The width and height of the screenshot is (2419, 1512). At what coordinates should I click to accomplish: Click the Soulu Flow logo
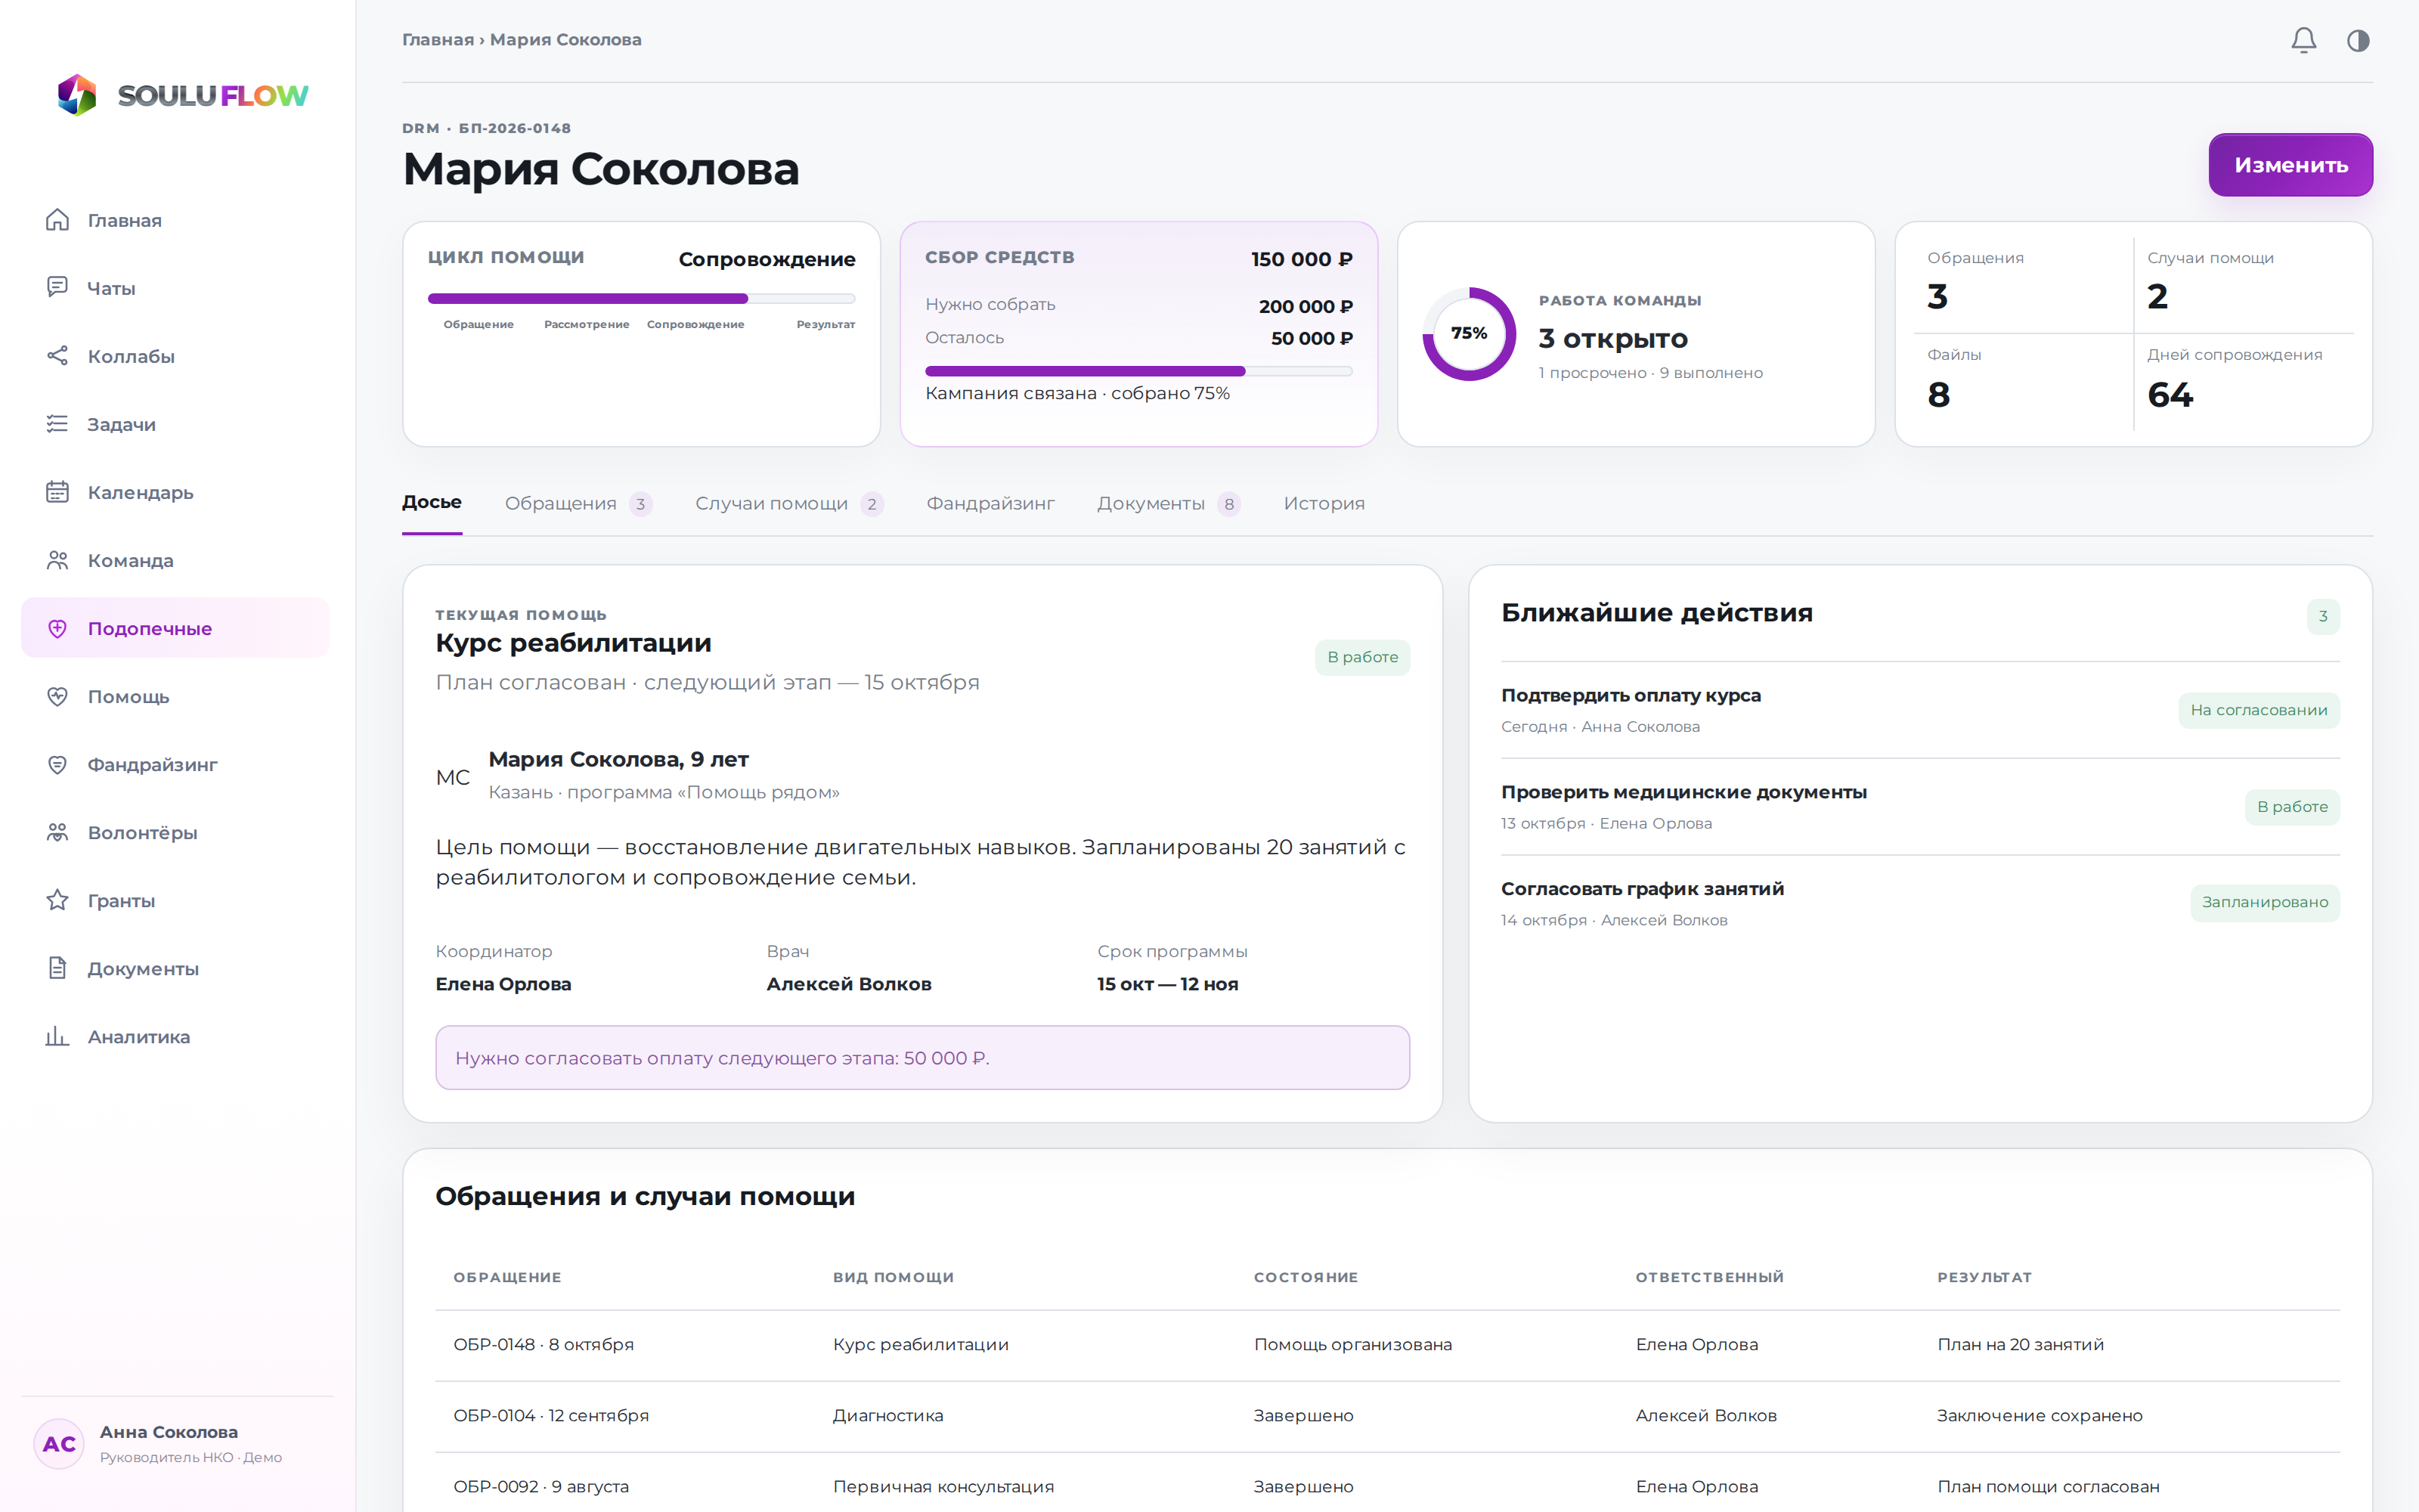click(182, 95)
